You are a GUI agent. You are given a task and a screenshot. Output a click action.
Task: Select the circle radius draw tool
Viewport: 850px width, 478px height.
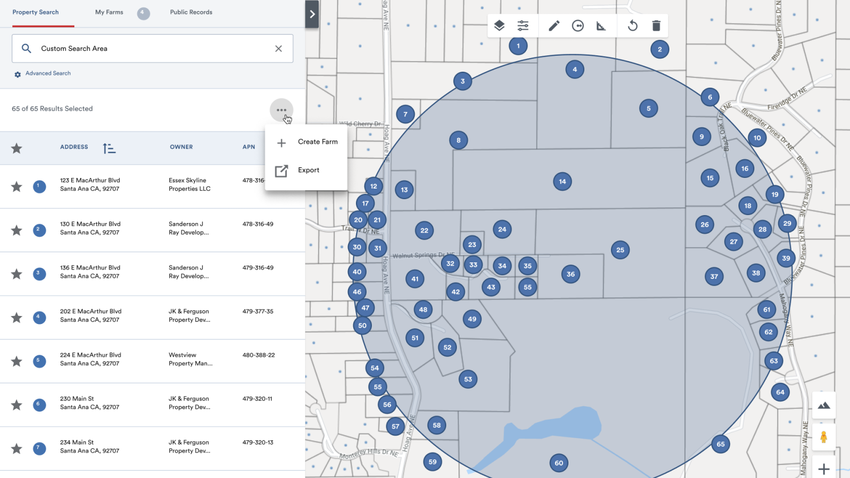coord(578,25)
